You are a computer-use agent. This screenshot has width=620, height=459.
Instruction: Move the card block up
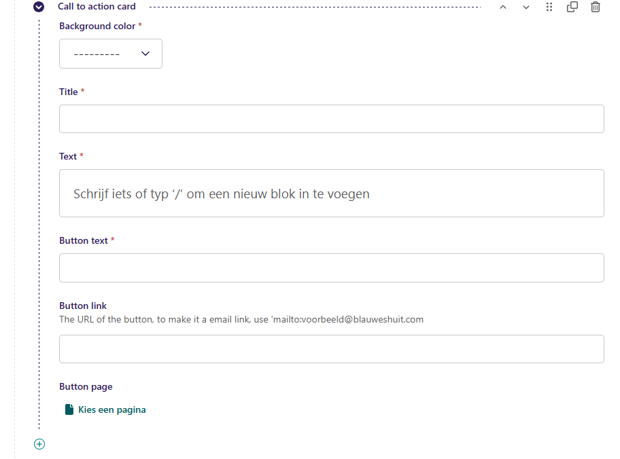tap(503, 7)
